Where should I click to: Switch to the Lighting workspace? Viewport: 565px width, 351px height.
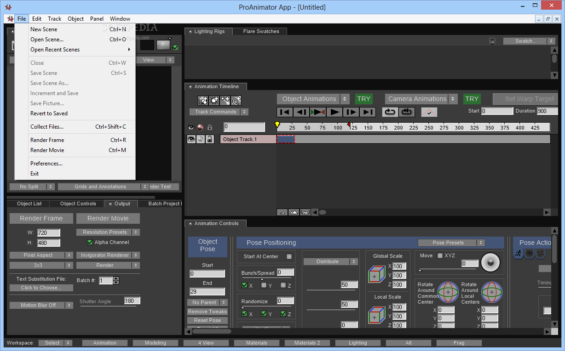pos(358,343)
